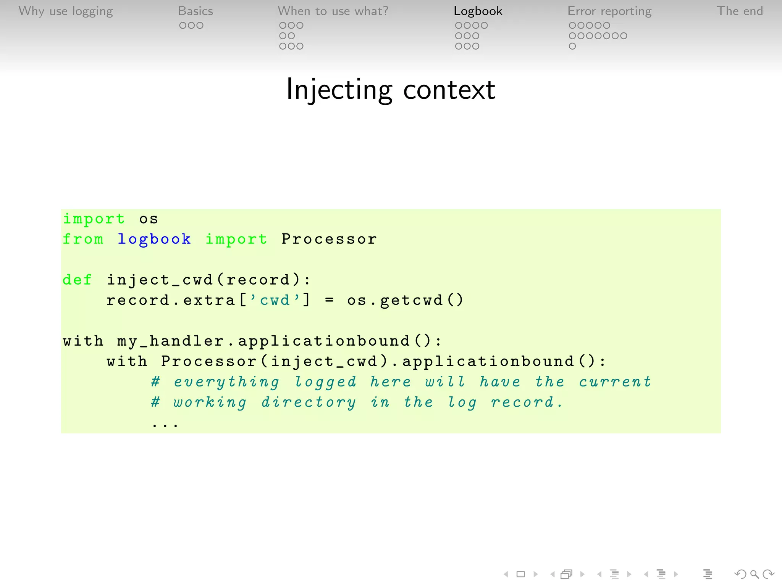Click the comment '# working directory in the log record.'
Screen dimensions: 782x586
point(357,402)
